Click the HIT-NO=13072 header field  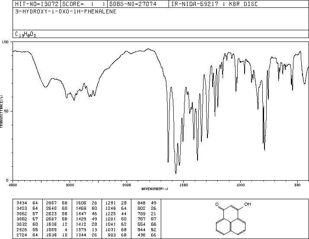tap(37, 4)
